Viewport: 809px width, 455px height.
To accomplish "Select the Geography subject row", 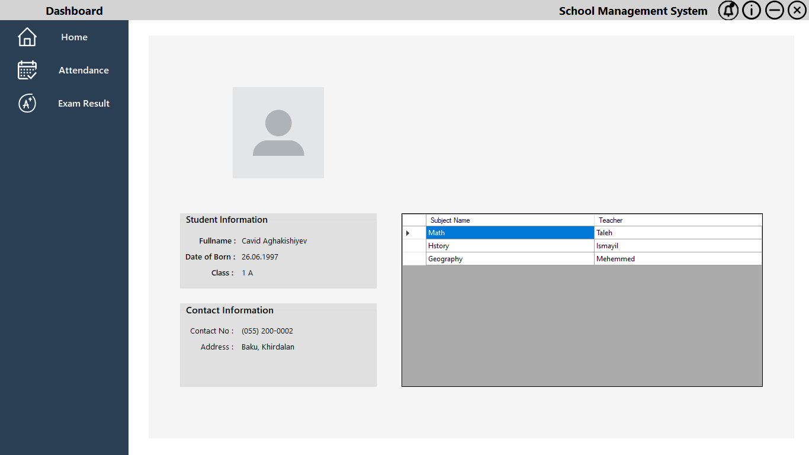I will coord(509,258).
